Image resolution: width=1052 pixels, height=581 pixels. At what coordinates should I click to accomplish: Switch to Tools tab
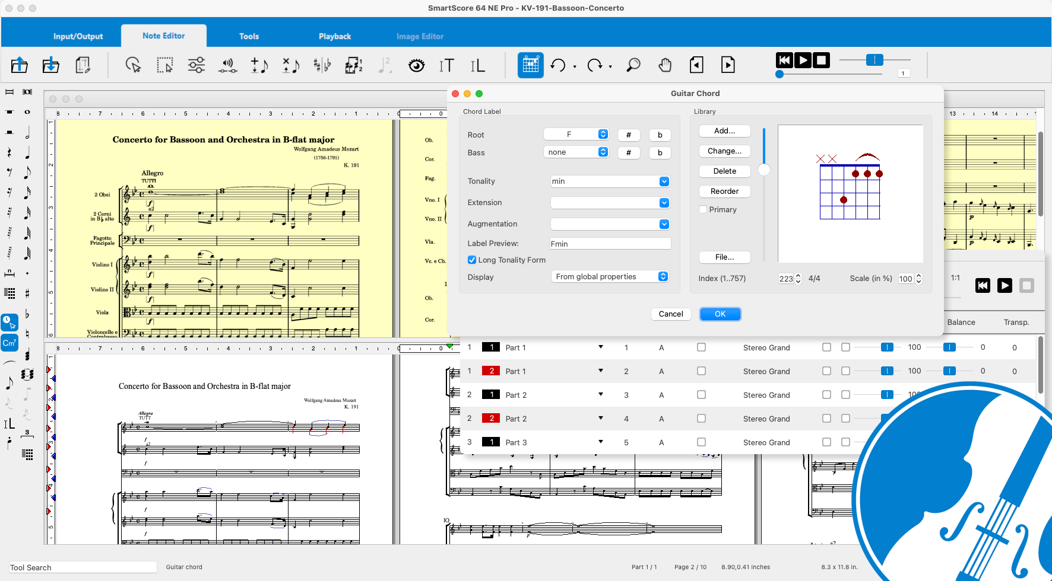coord(249,36)
